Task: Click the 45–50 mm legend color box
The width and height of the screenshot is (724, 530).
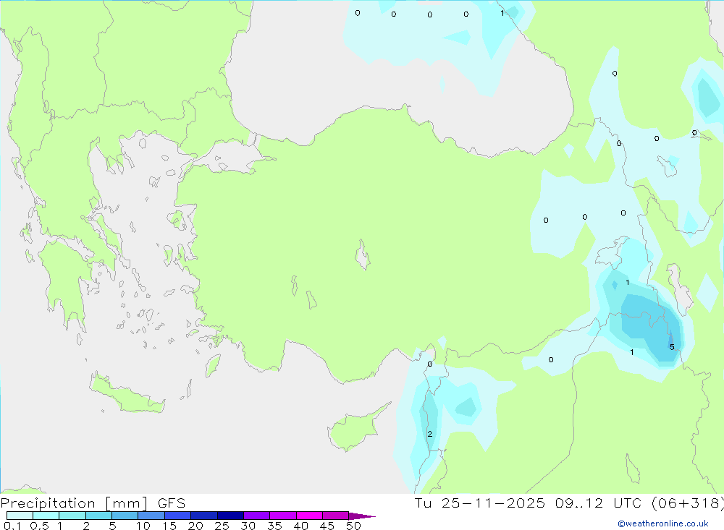Action: point(336,516)
